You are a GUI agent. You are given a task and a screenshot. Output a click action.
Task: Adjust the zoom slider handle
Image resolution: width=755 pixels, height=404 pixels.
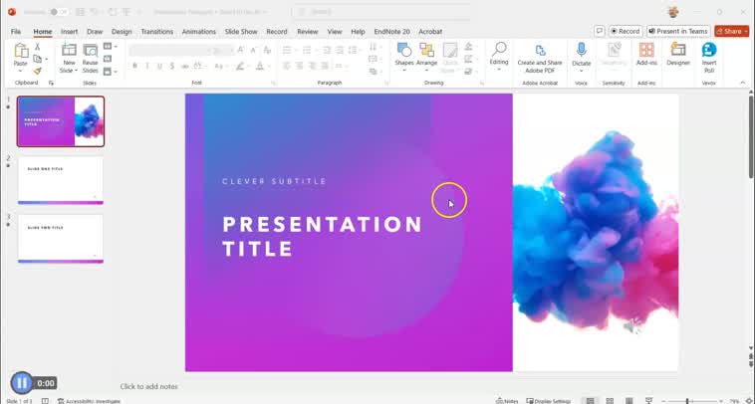(x=687, y=401)
